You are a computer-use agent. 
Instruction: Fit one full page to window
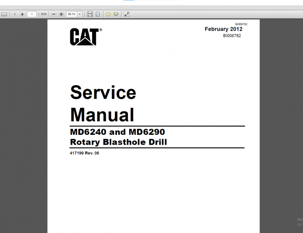(x=98, y=14)
